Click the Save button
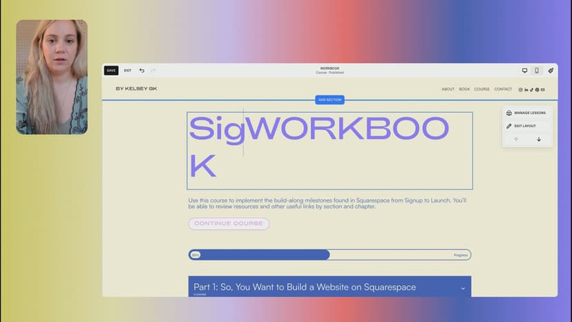The image size is (572, 322). pyautogui.click(x=111, y=70)
